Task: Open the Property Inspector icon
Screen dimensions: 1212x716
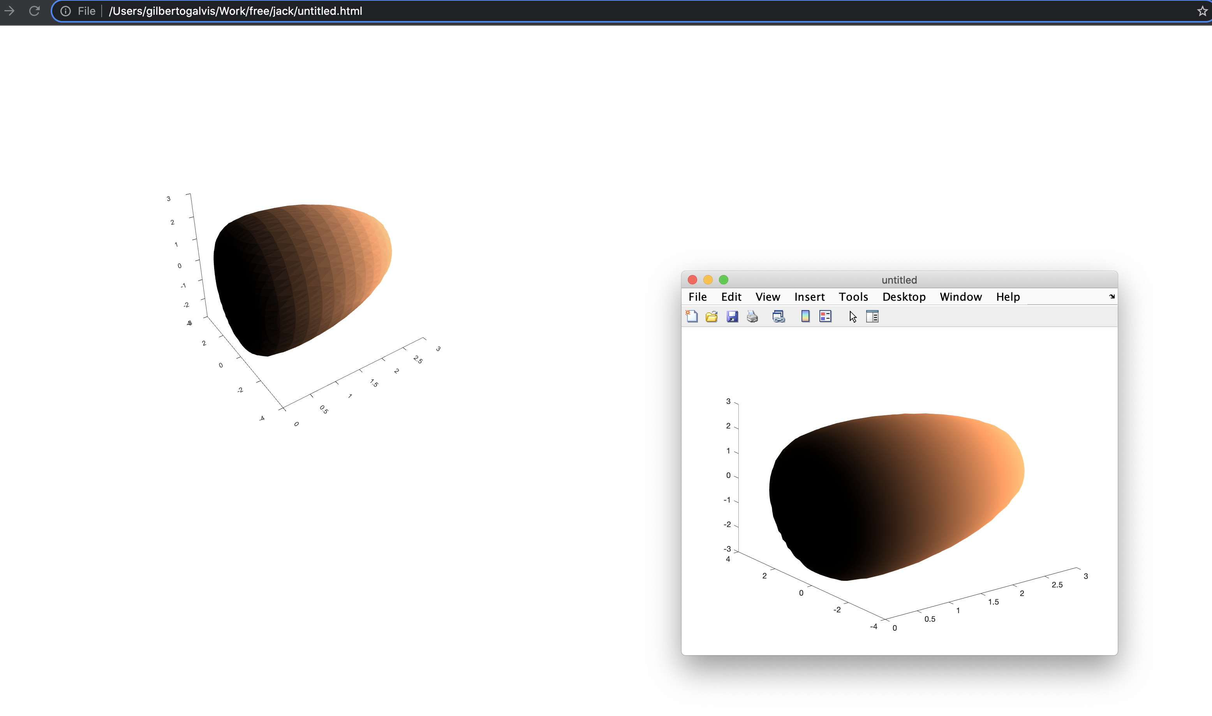Action: point(872,316)
